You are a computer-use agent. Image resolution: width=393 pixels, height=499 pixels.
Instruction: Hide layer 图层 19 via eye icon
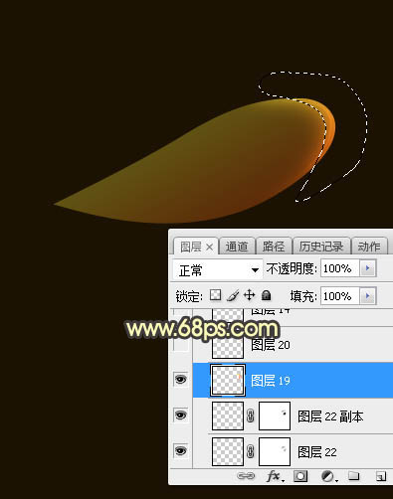click(181, 379)
